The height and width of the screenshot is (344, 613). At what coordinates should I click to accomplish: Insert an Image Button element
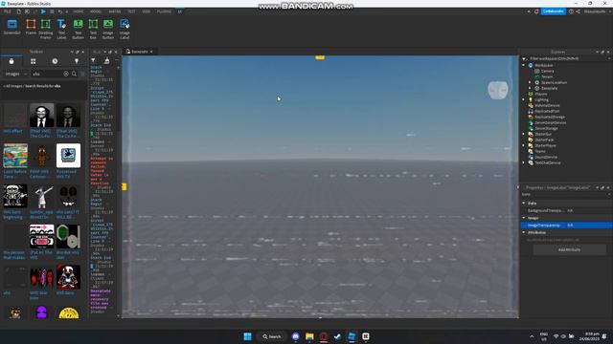pyautogui.click(x=108, y=29)
